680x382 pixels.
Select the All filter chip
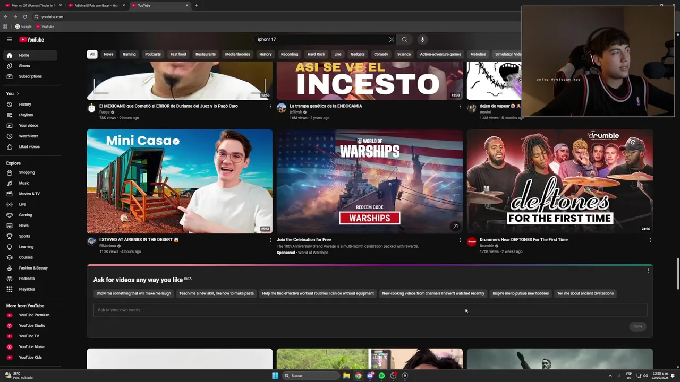tap(92, 54)
